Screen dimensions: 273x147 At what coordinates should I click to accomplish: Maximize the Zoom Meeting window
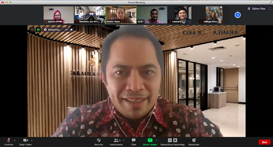(x=10, y=3)
